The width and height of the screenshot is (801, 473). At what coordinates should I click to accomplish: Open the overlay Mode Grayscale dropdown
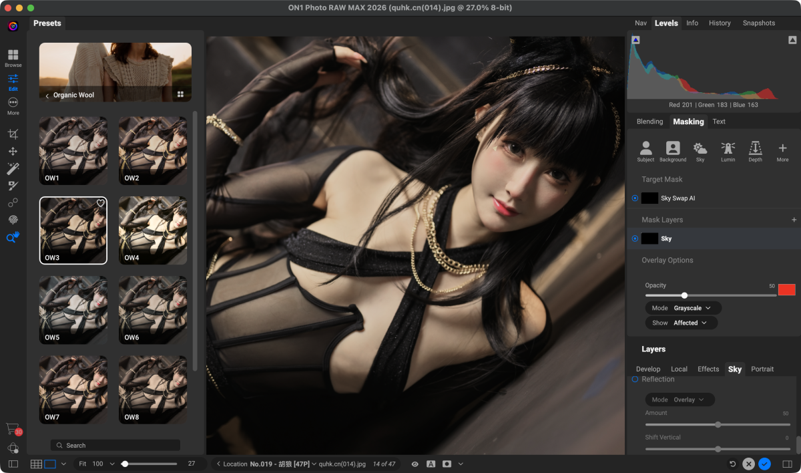click(x=683, y=308)
